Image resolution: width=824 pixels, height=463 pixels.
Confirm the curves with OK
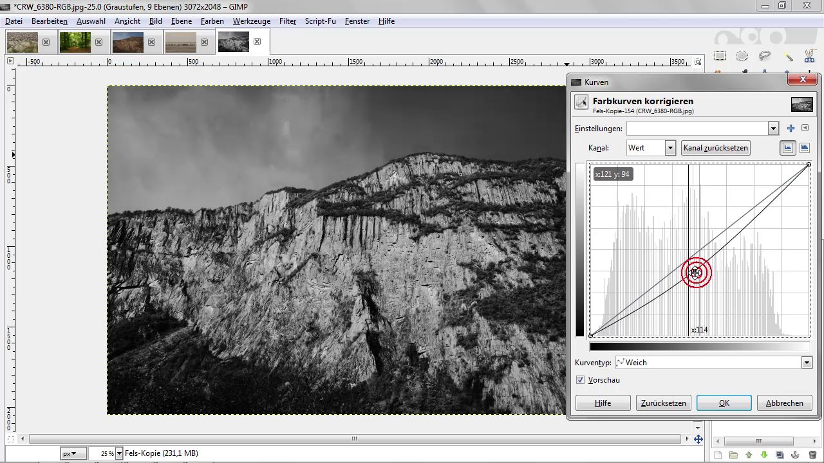point(724,403)
